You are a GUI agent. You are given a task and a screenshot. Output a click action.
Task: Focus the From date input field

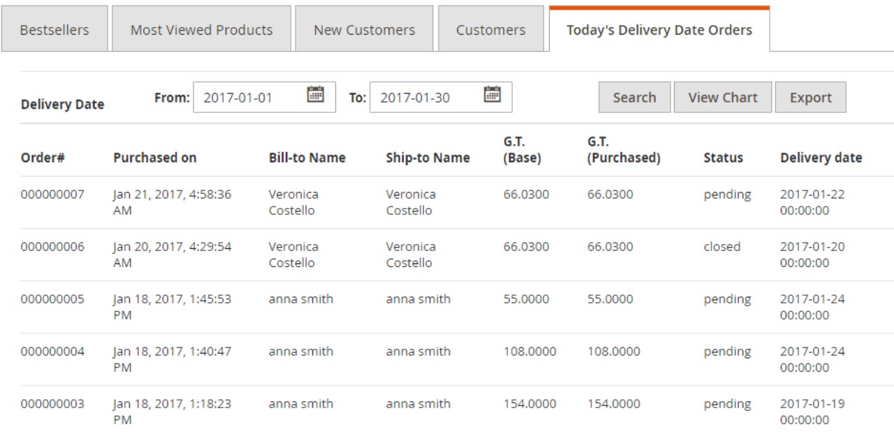tap(250, 98)
